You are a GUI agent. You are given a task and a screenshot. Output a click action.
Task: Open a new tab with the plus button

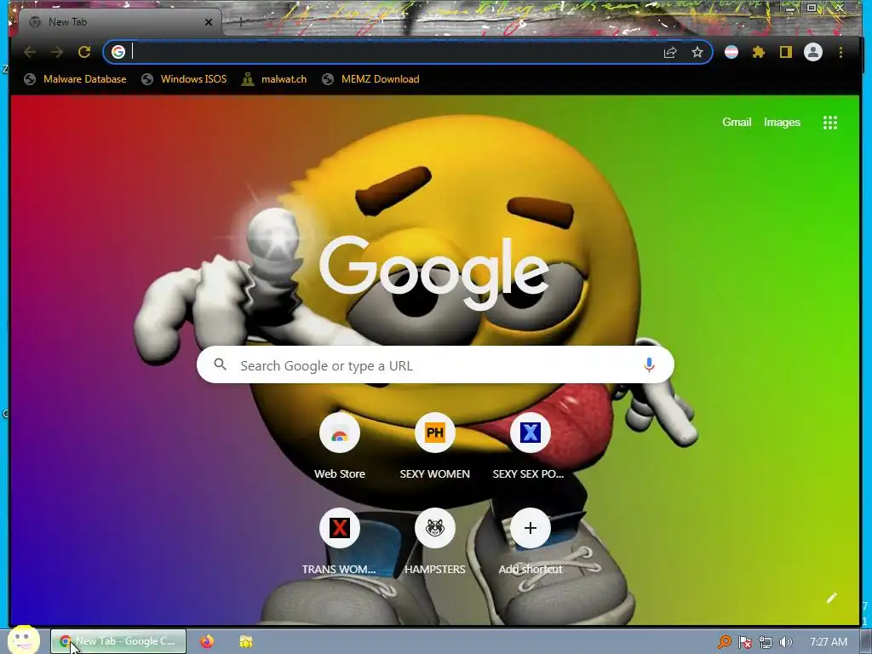[x=241, y=22]
